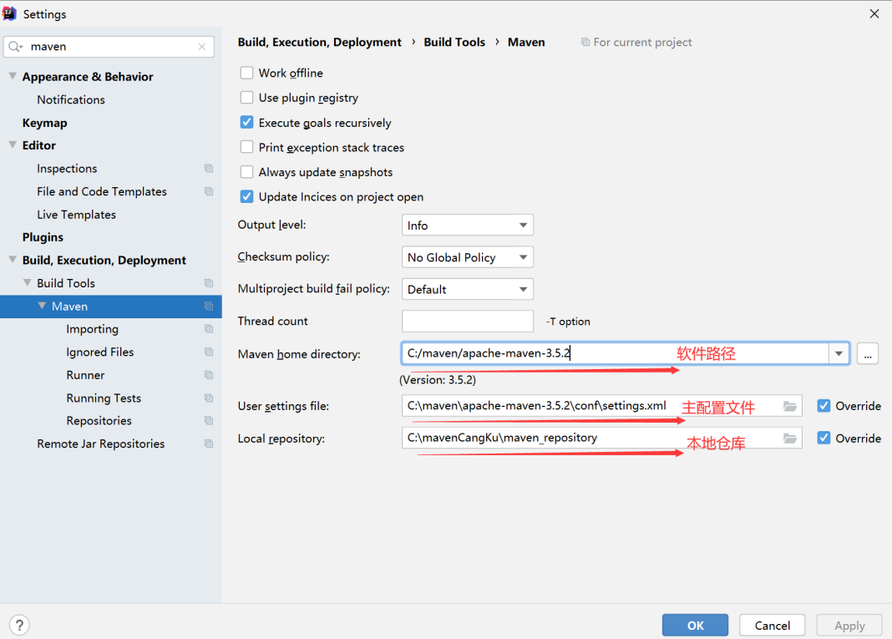This screenshot has width=892, height=639.
Task: Select Live Templates in the tree
Action: [x=76, y=215]
